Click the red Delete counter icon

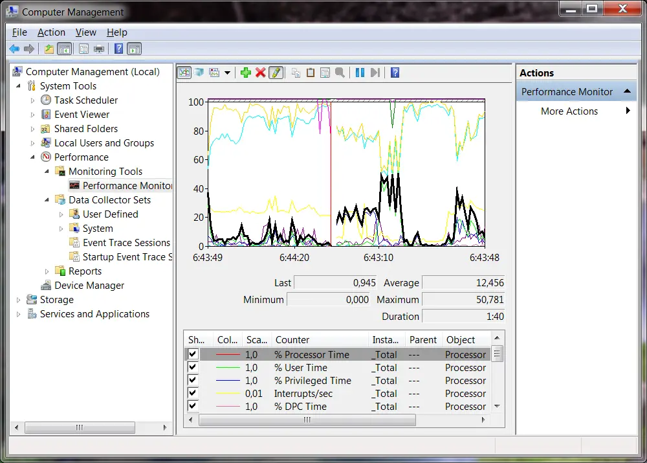pyautogui.click(x=260, y=73)
